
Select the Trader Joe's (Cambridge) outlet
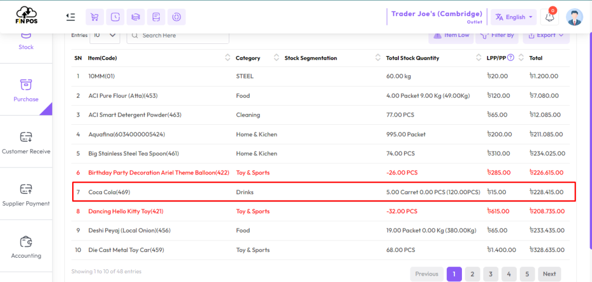coord(436,17)
